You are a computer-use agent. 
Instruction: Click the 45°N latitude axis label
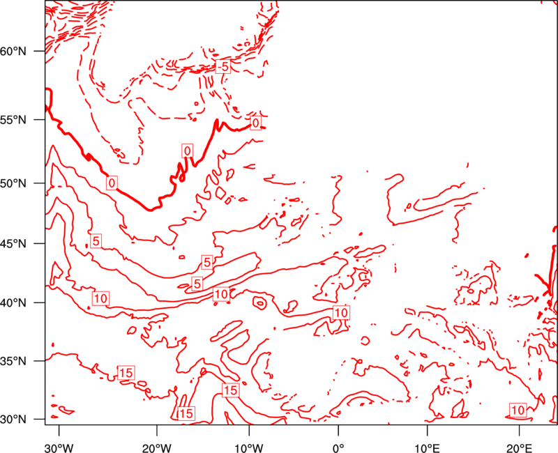pos(13,243)
